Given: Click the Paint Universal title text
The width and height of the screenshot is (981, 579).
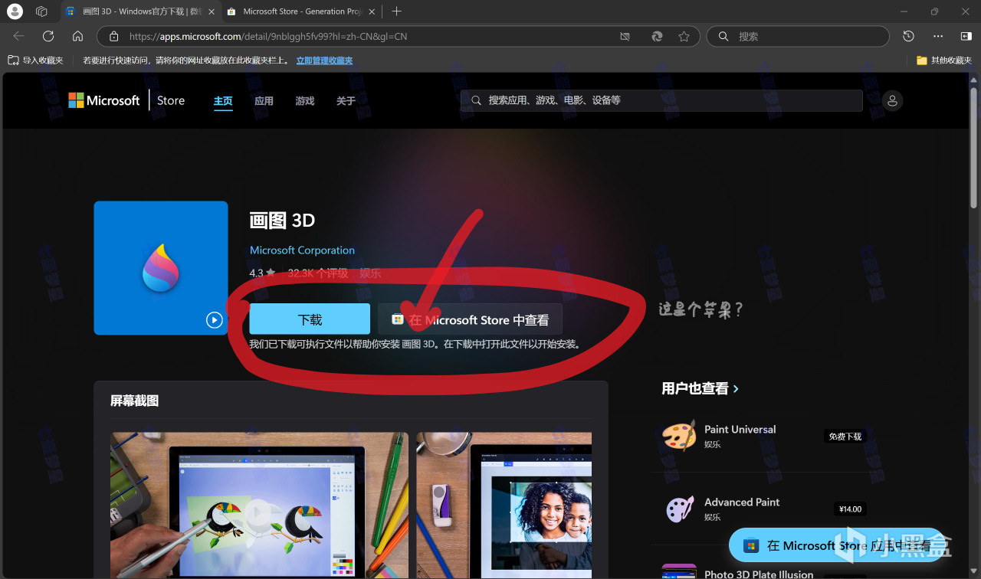Looking at the screenshot, I should (740, 430).
